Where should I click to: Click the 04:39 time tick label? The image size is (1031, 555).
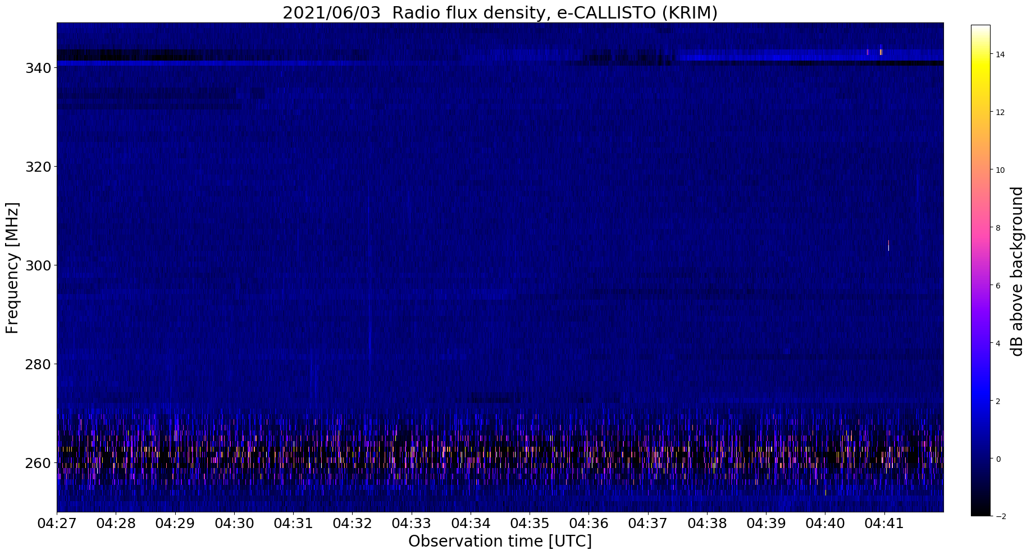point(766,524)
